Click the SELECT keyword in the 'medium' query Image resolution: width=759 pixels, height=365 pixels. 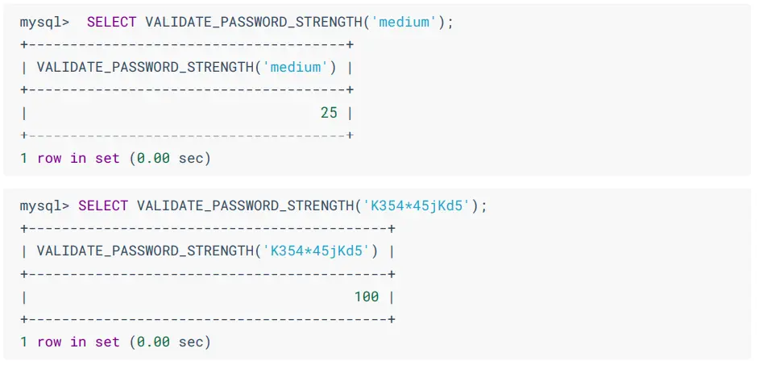pyautogui.click(x=112, y=22)
